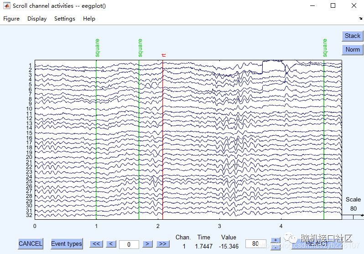This screenshot has height=254, width=364.
Task: Click channel label 10 on the y-axis
Action: click(29, 109)
